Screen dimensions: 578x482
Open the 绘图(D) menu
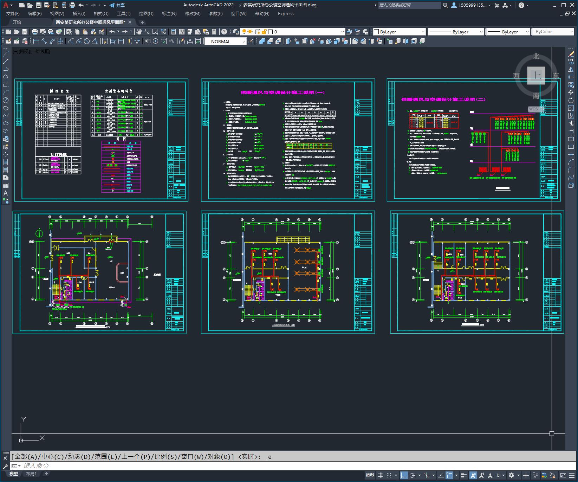pyautogui.click(x=146, y=14)
